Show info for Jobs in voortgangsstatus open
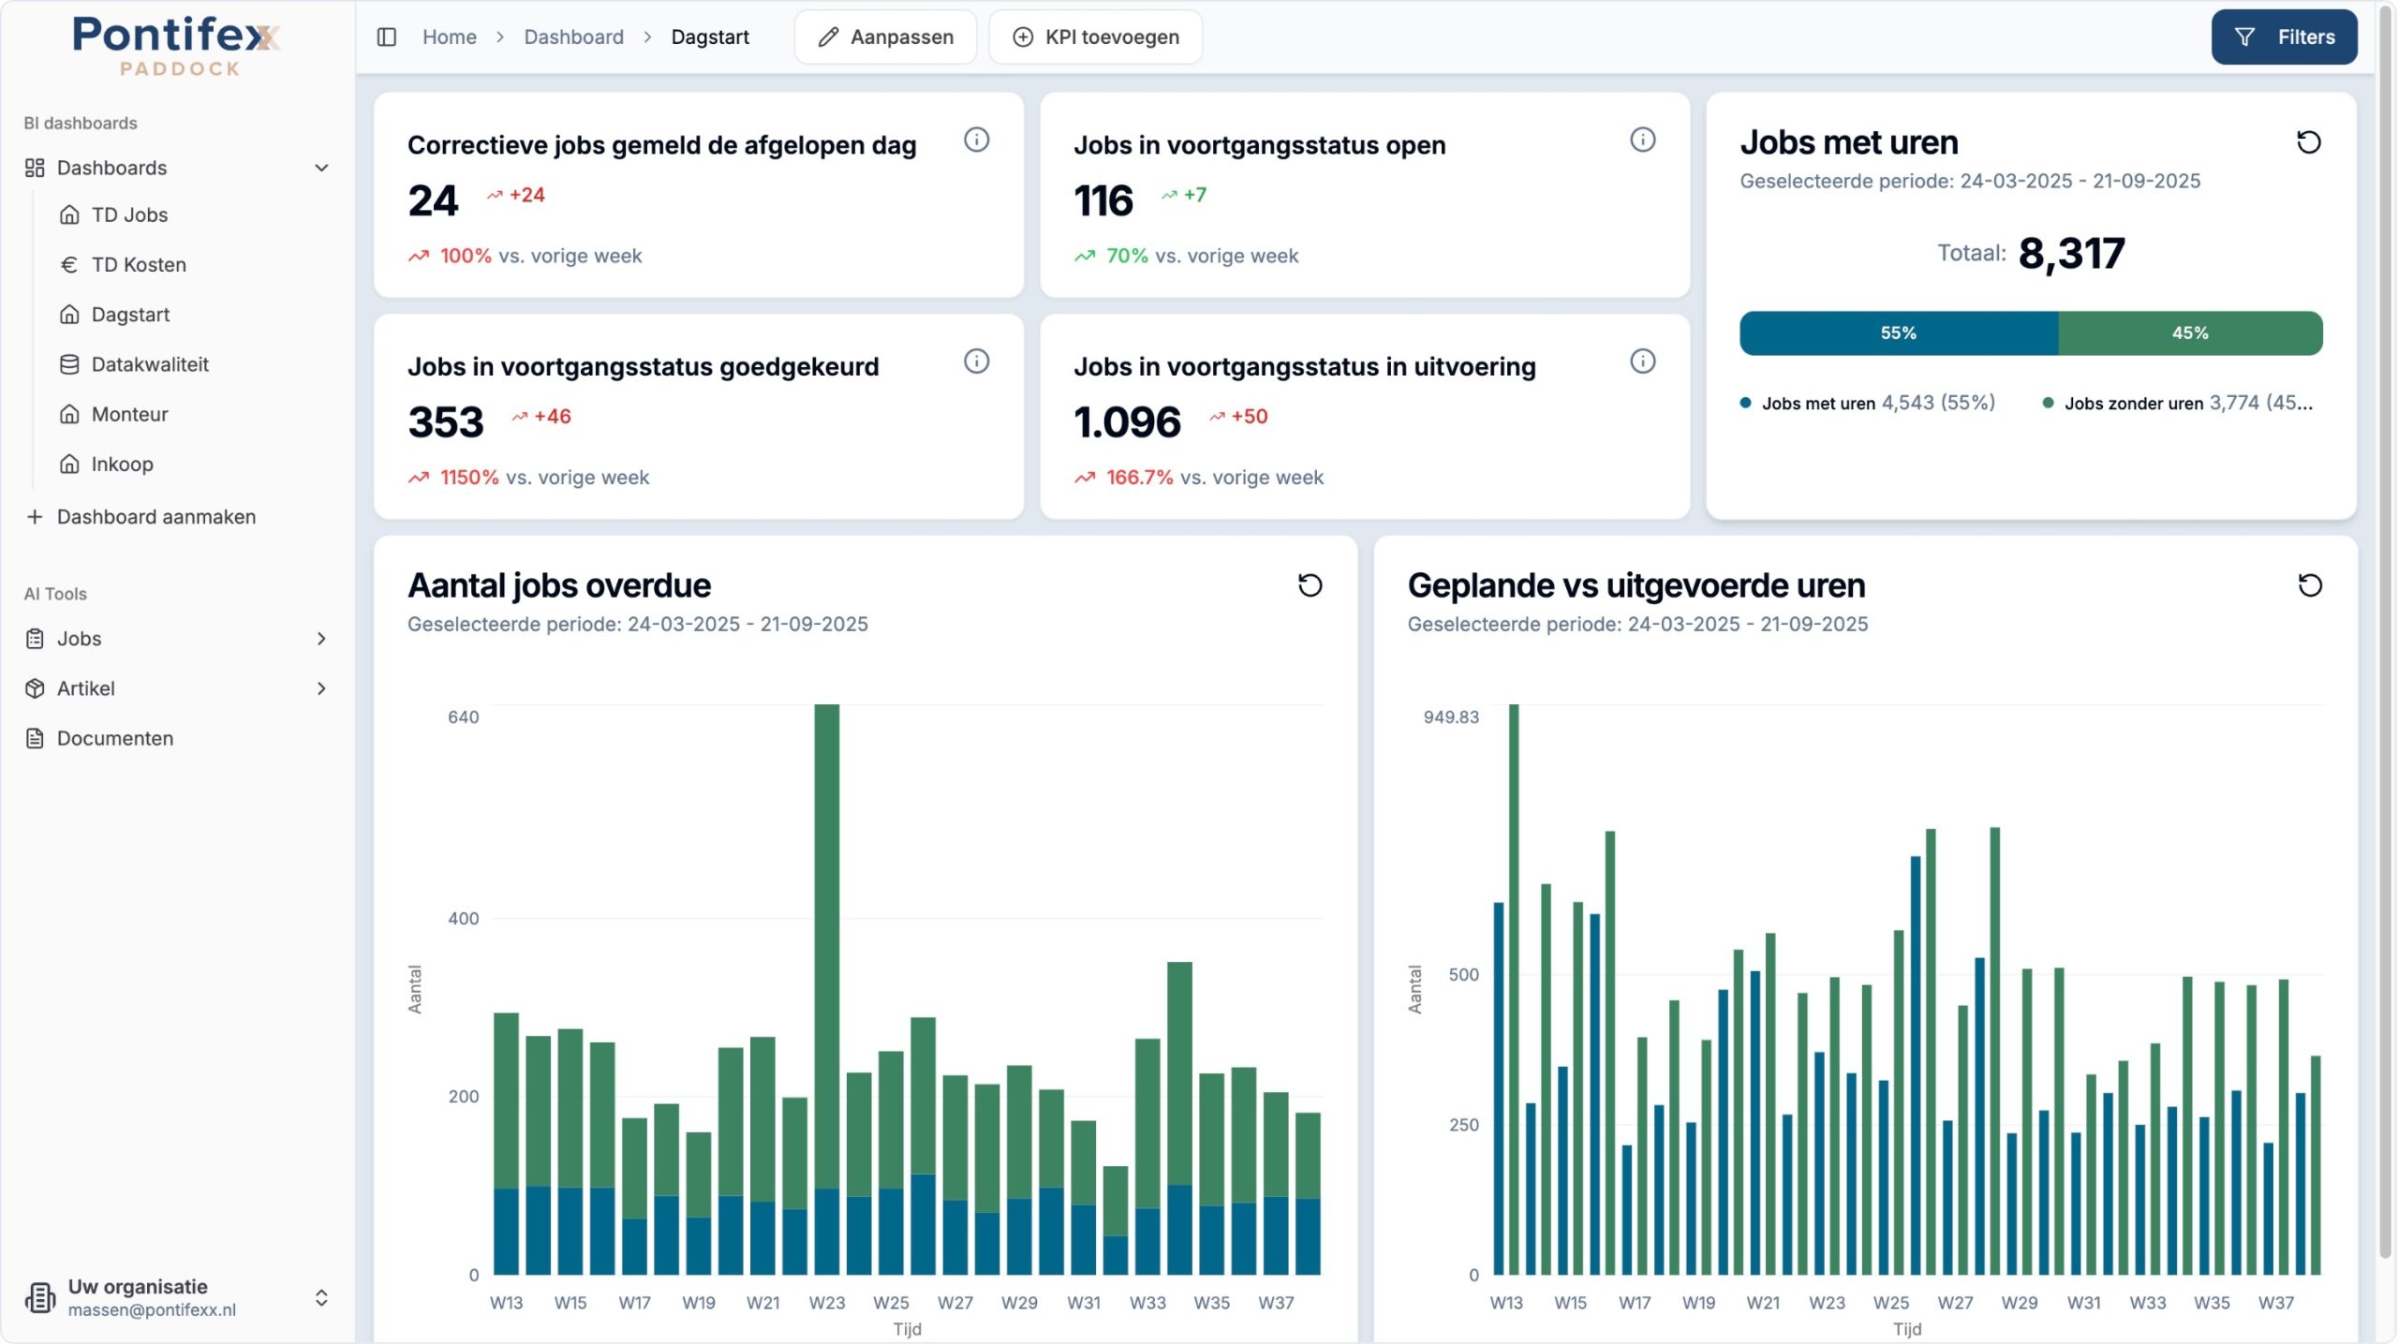2398x1344 pixels. [1642, 140]
